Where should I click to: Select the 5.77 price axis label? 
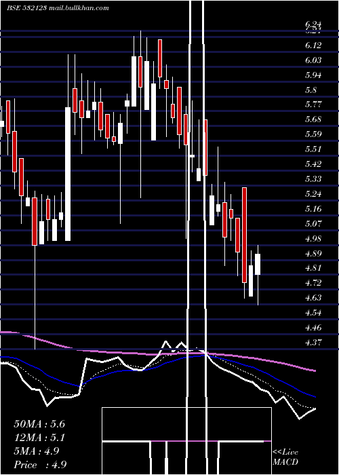[x=313, y=104]
